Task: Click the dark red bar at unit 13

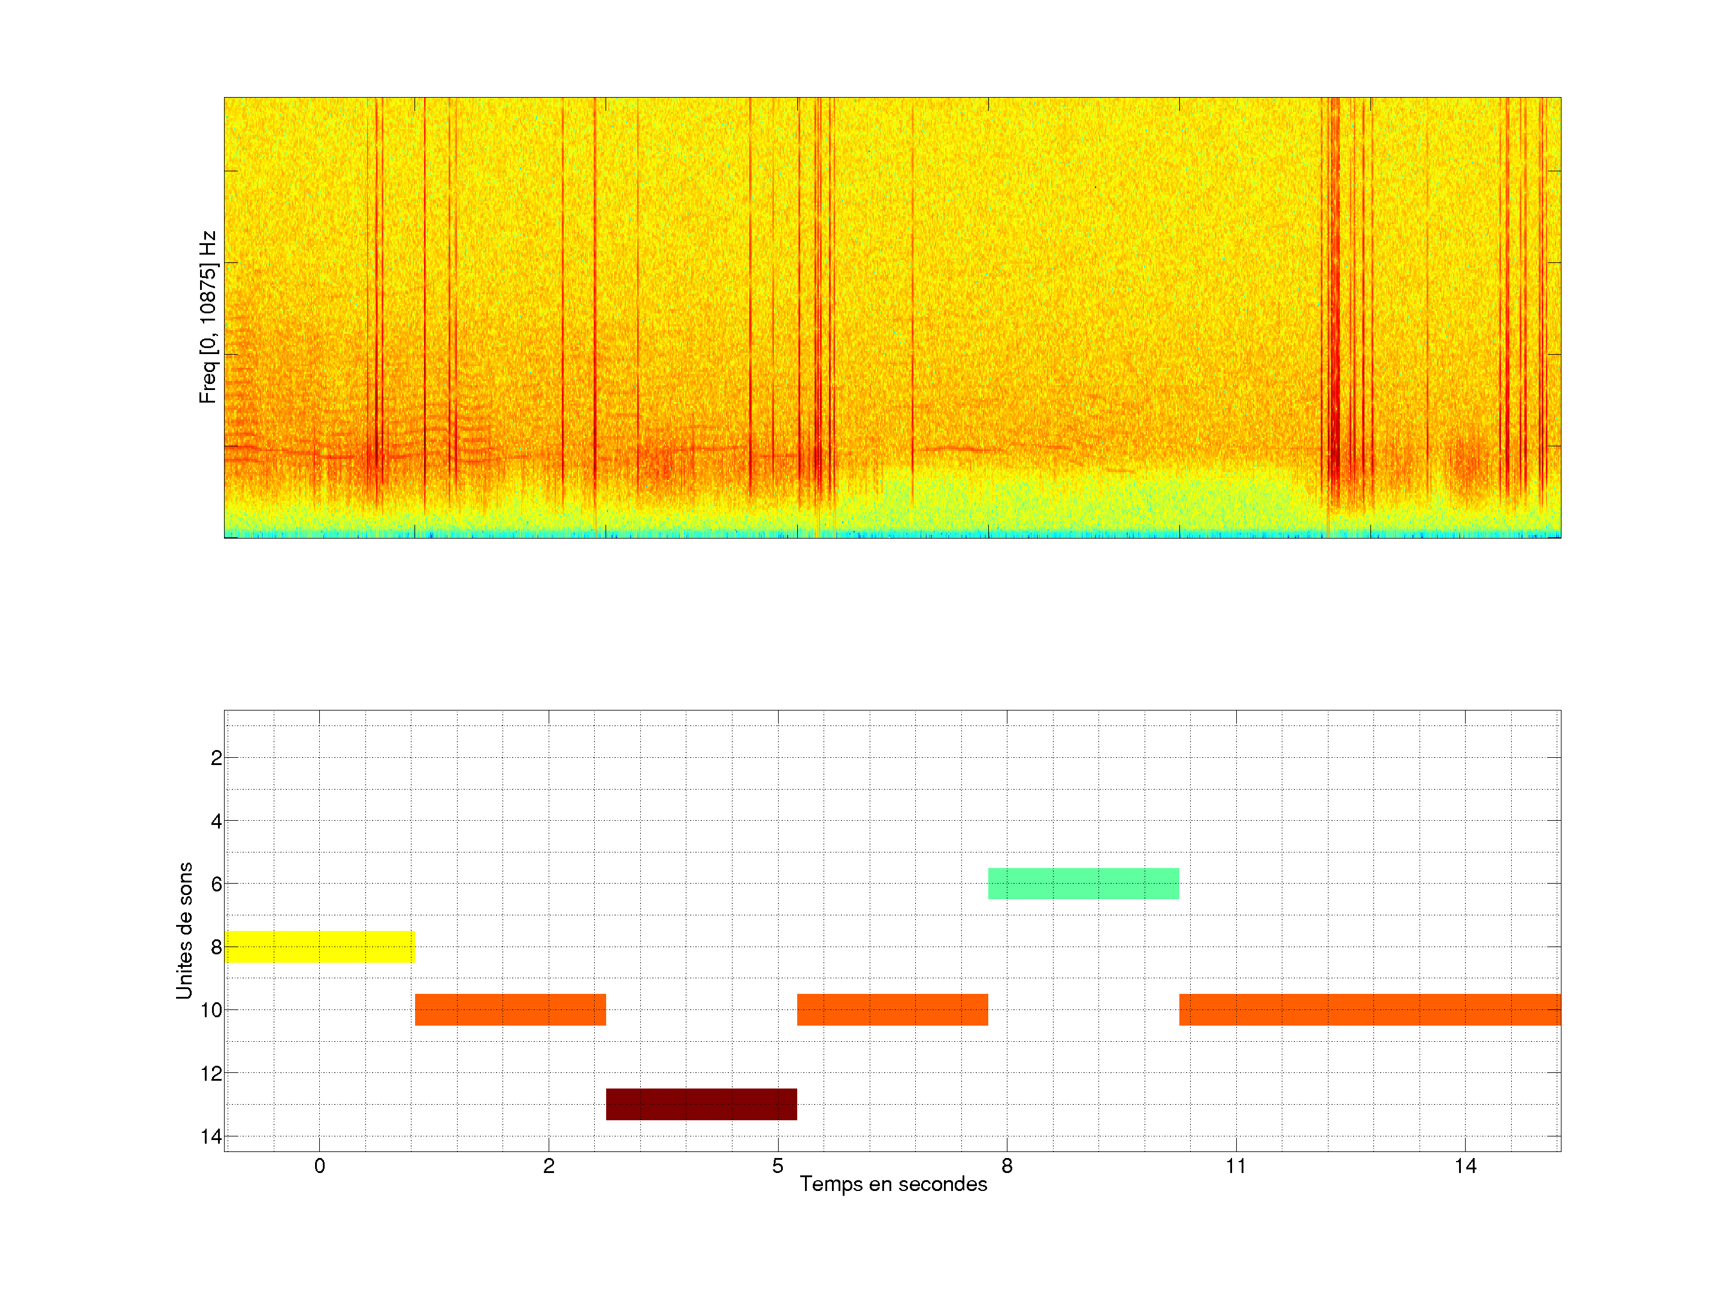Action: tap(701, 1103)
